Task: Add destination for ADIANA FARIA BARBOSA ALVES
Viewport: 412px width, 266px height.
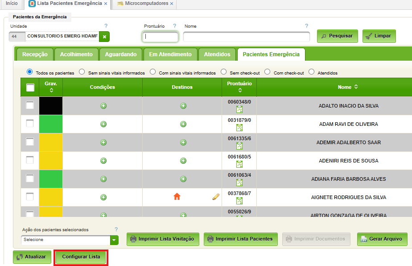Action: coord(183,179)
